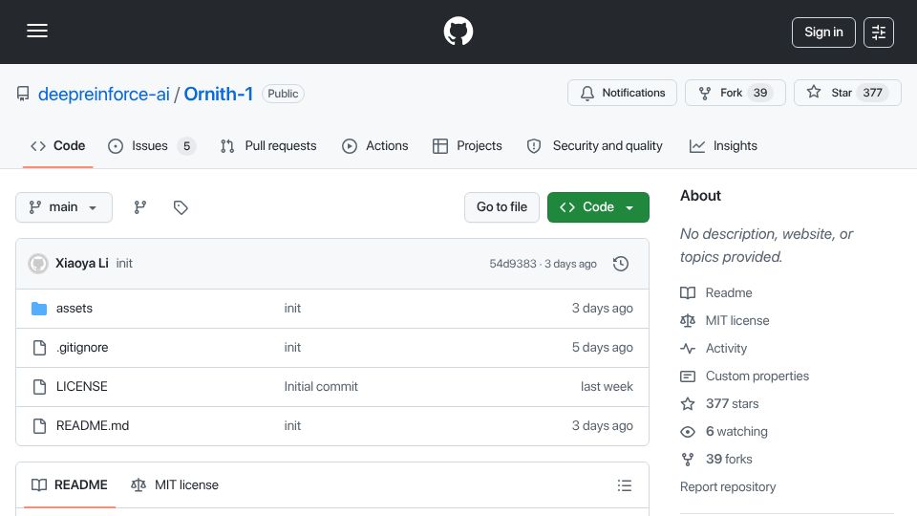Open latest commit message 'init' in header

click(x=124, y=264)
